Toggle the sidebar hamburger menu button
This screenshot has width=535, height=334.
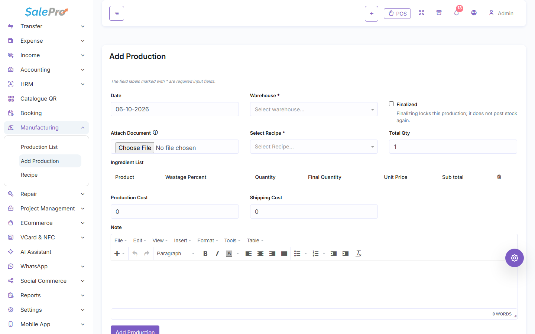117,13
